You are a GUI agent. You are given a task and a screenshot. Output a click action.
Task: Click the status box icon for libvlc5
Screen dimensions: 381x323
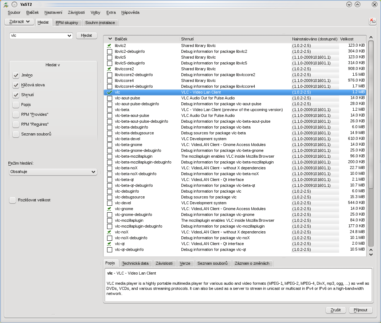point(110,57)
